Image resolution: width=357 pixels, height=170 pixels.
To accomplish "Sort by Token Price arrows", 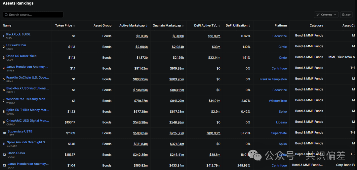I will coord(74,26).
